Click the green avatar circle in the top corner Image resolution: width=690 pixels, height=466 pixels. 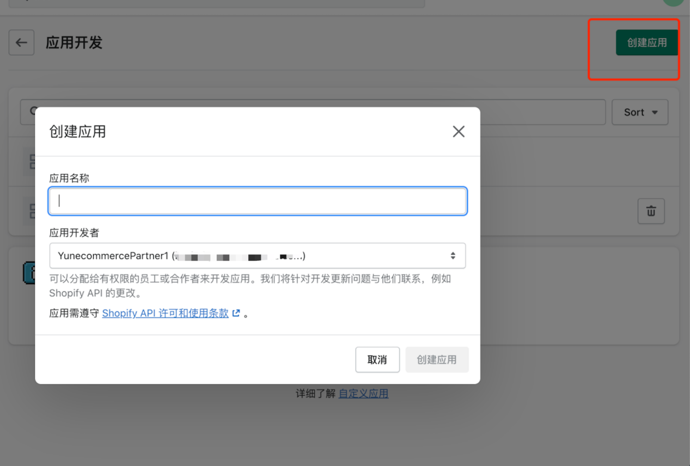[x=674, y=2]
